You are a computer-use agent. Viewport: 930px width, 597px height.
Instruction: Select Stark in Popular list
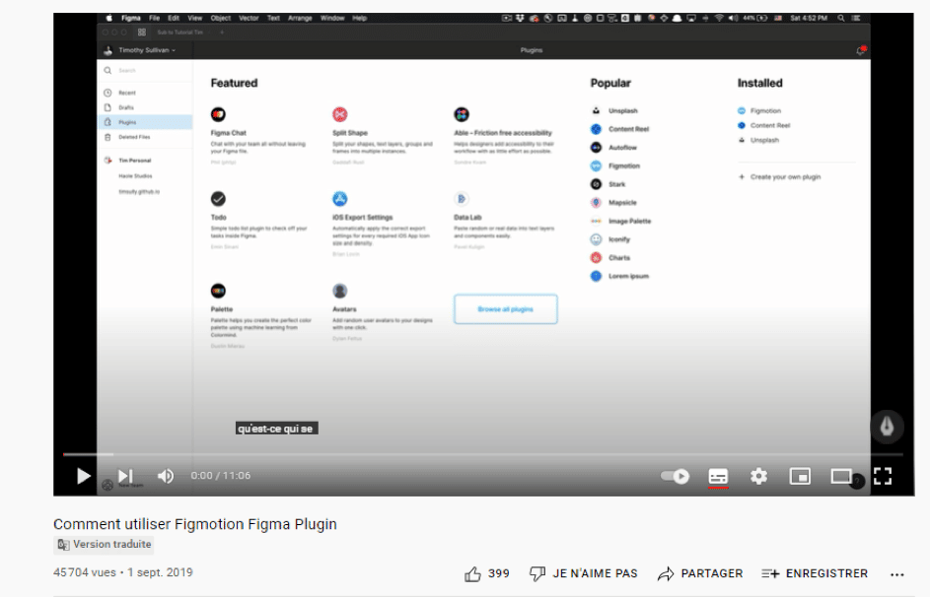[608, 184]
